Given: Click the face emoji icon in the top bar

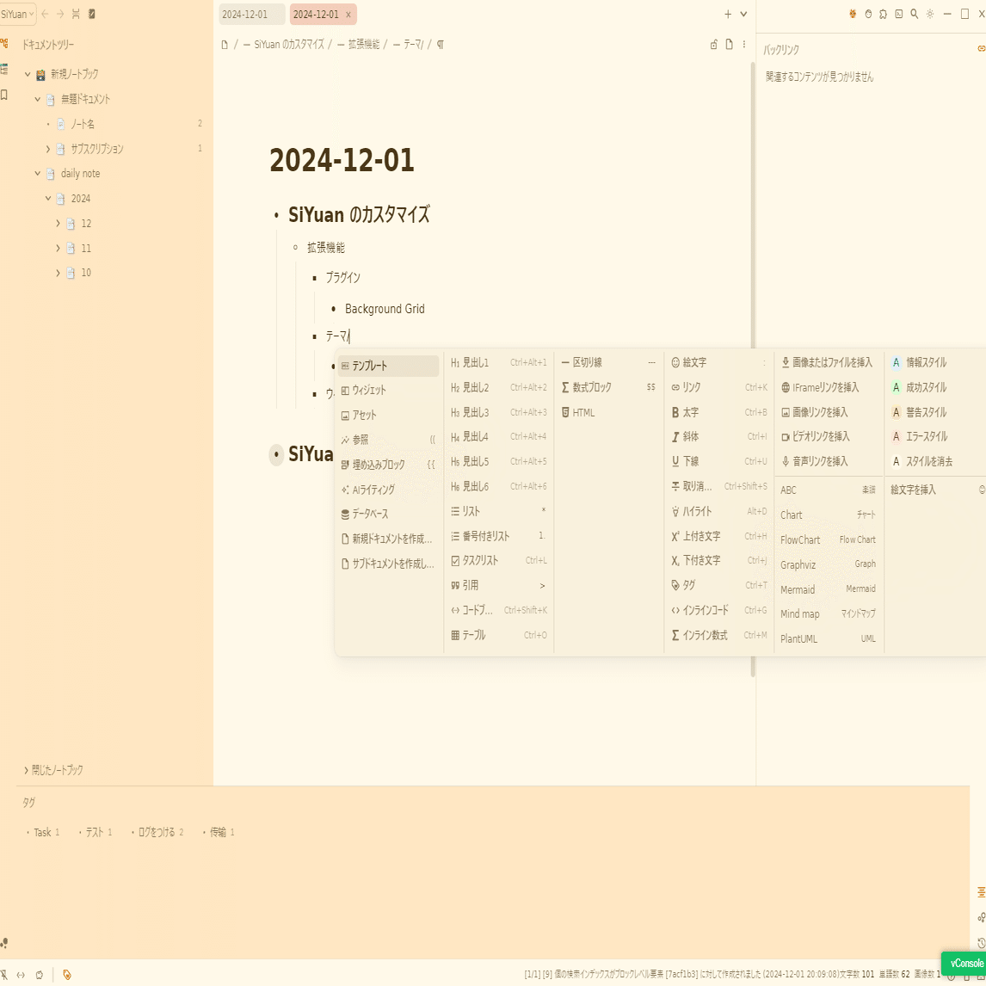Looking at the screenshot, I should [868, 14].
